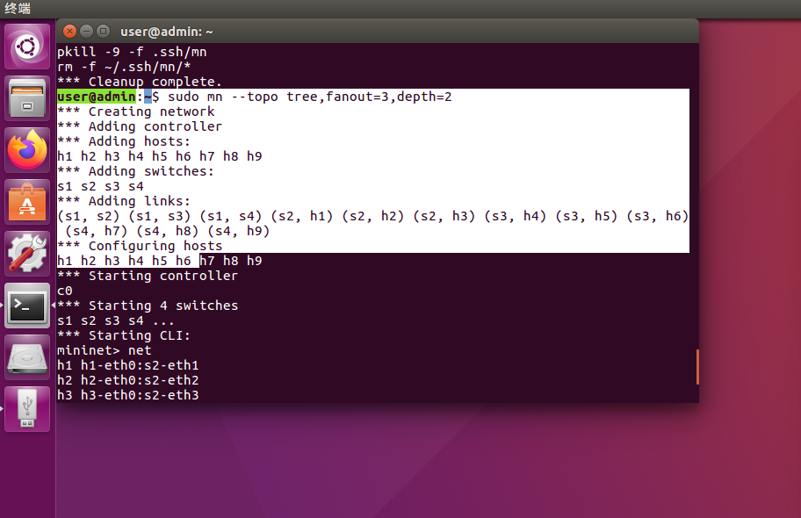Click the '(s3, h6)' link pair

coord(658,216)
